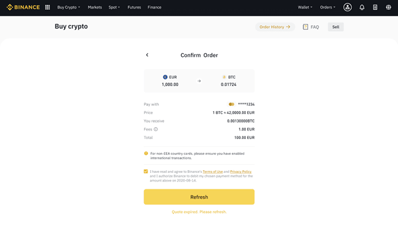Open the notifications bell icon
The image size is (398, 247).
[362, 7]
